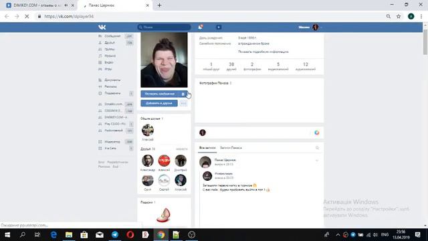The image size is (428, 241).
Task: Click the post author avatar on the wall
Action: pos(205,162)
